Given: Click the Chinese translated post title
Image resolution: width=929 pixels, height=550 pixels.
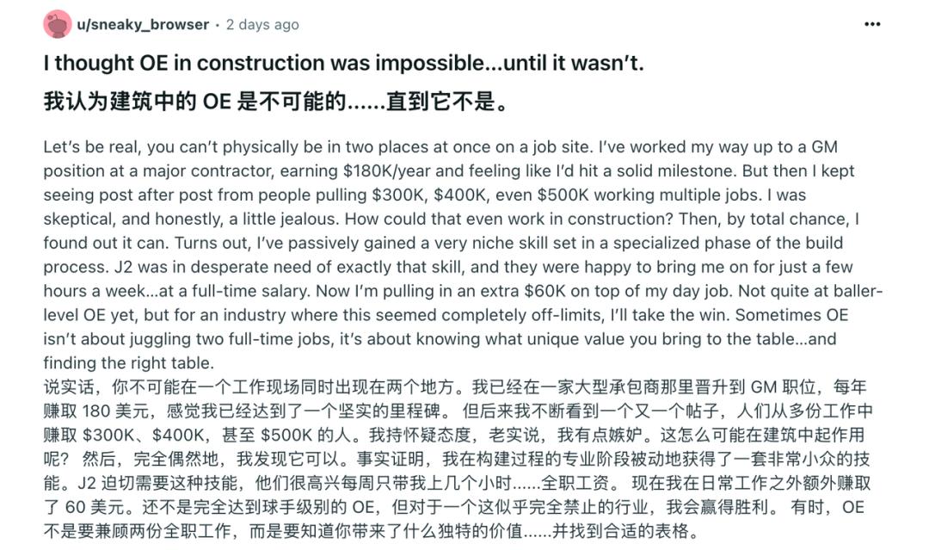Looking at the screenshot, I should [276, 102].
